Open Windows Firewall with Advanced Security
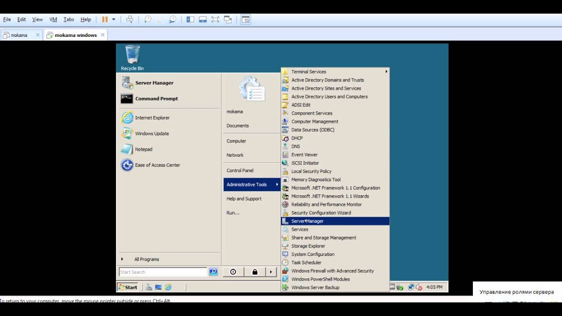562x316 pixels. 335,271
